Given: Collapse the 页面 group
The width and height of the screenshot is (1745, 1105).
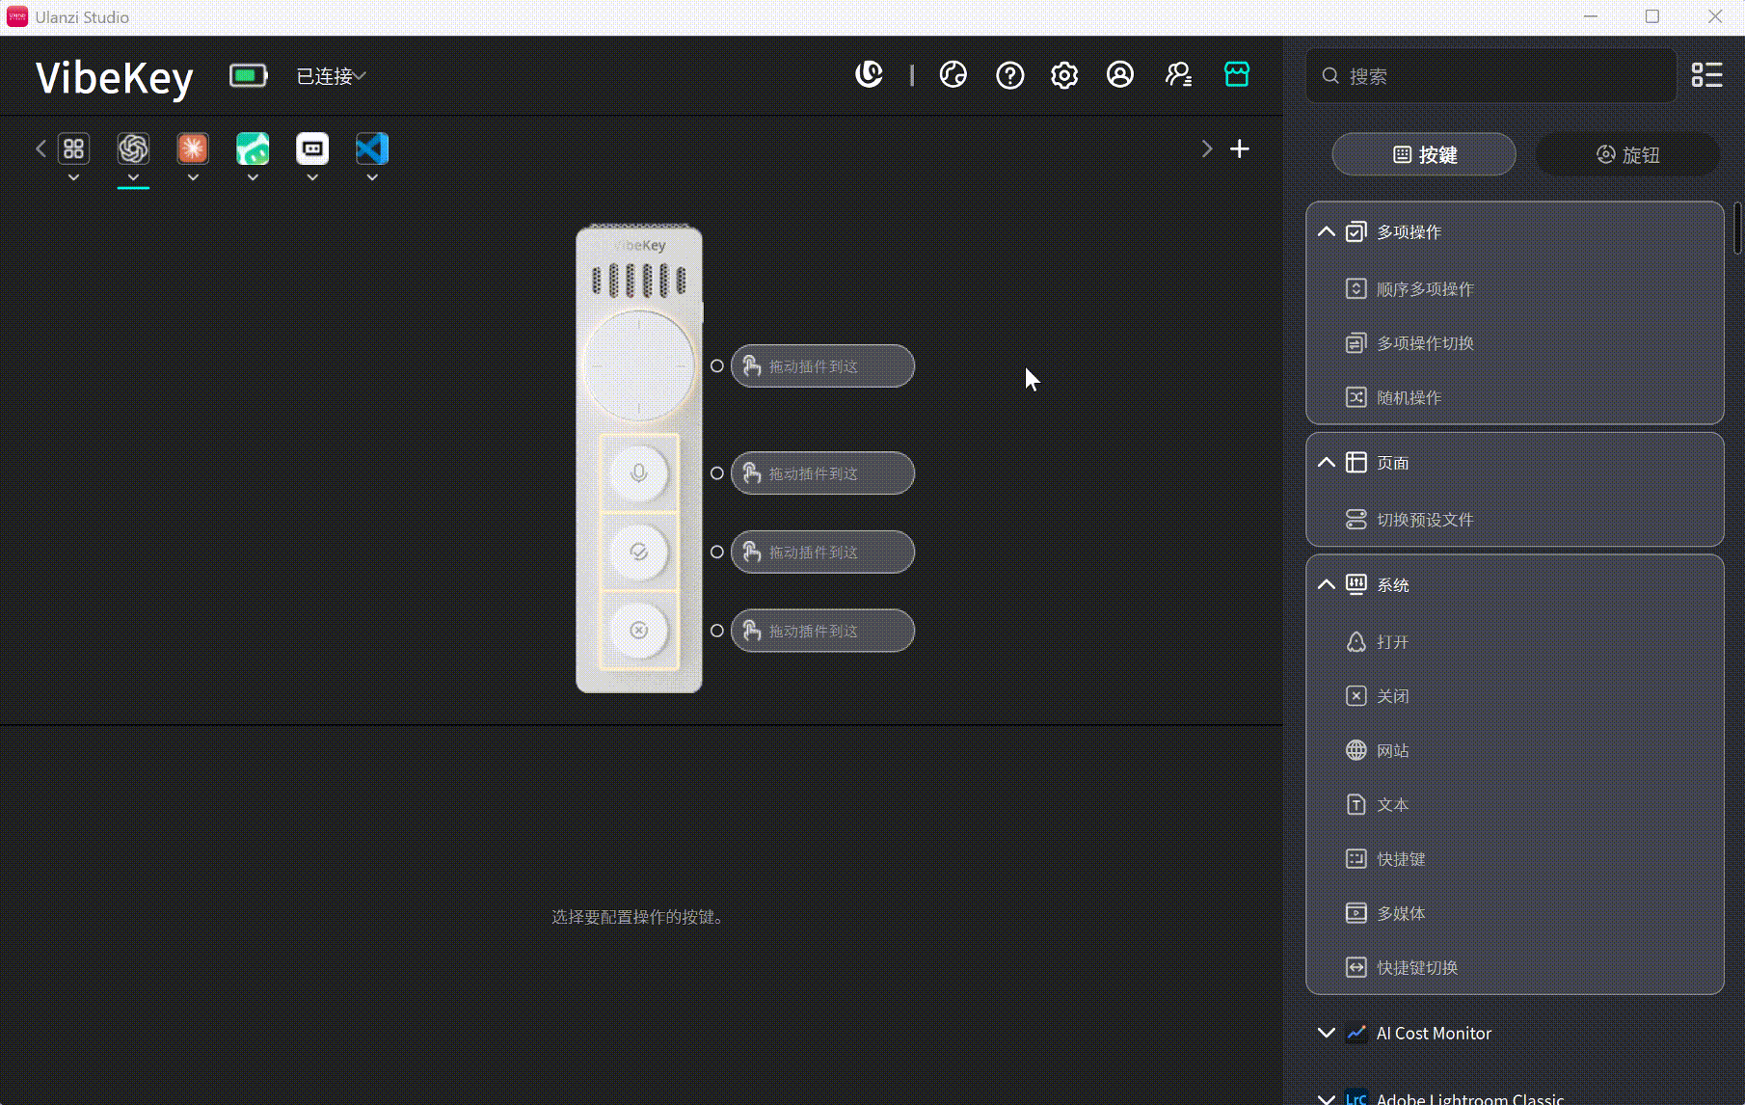Looking at the screenshot, I should pyautogui.click(x=1327, y=463).
